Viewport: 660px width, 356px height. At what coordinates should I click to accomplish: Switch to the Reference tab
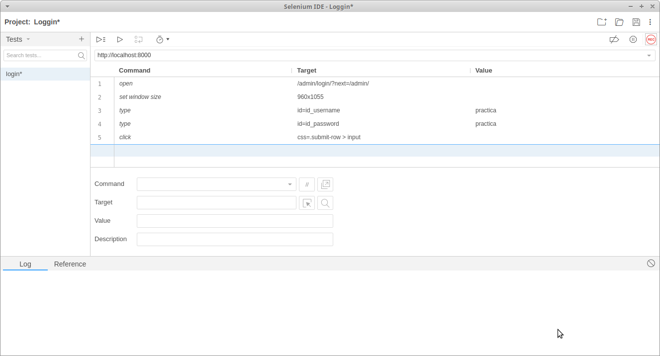point(70,264)
